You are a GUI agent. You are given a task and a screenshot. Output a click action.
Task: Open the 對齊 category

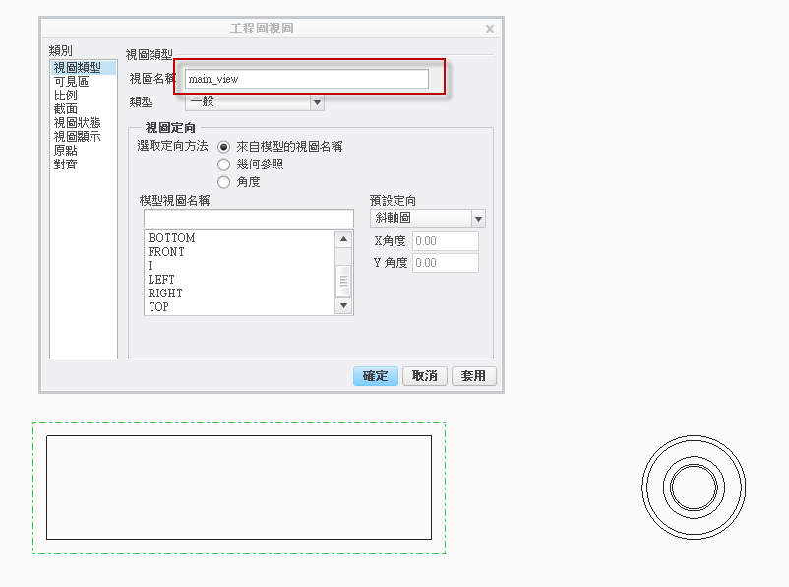tap(65, 163)
